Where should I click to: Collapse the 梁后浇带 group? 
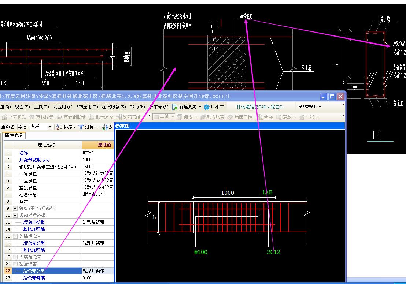point(15,264)
